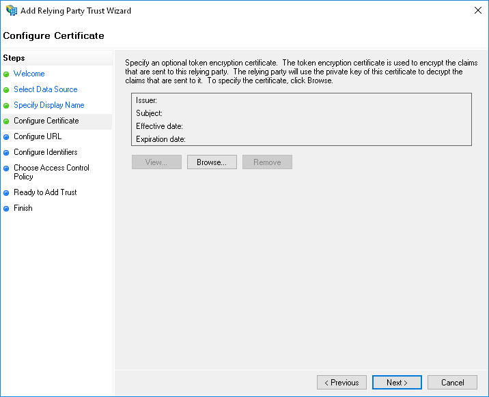The width and height of the screenshot is (489, 397).
Task: Click blue bullet beside Ready to Add Trust
Action: coord(6,193)
